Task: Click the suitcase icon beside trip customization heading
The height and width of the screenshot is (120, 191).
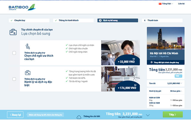Action: point(13,32)
